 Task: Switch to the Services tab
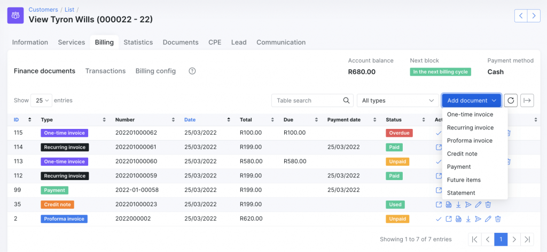(72, 43)
